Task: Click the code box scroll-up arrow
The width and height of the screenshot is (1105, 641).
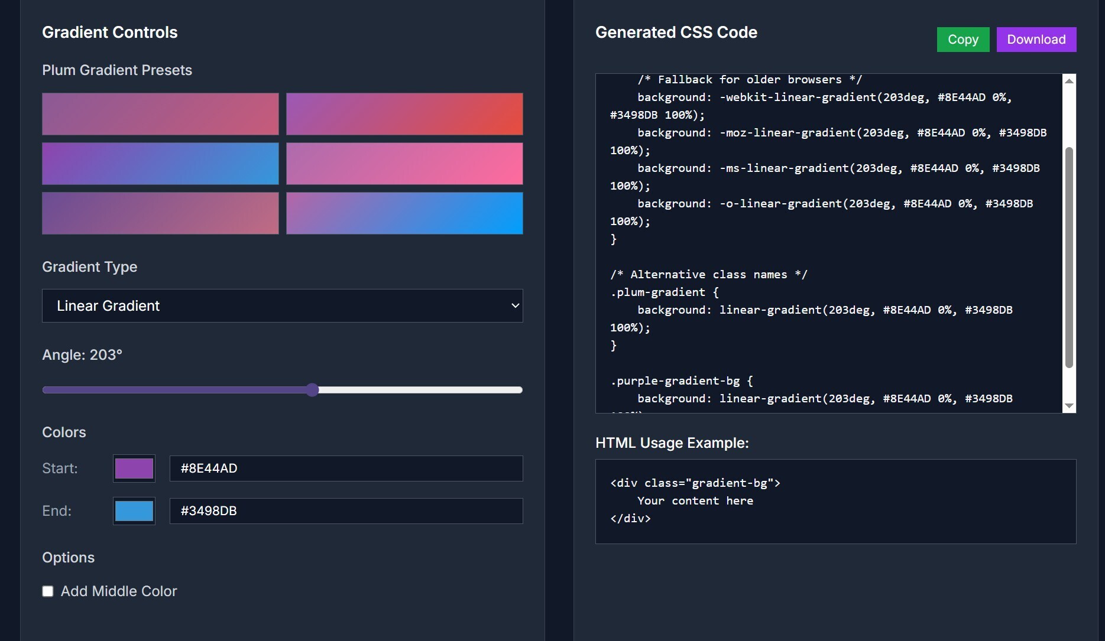Action: coord(1068,81)
